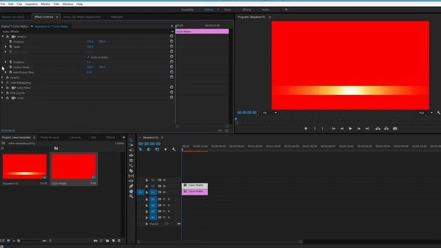Viewport: 441px width, 248px height.
Task: Expand the Scale property
Action: [6, 47]
